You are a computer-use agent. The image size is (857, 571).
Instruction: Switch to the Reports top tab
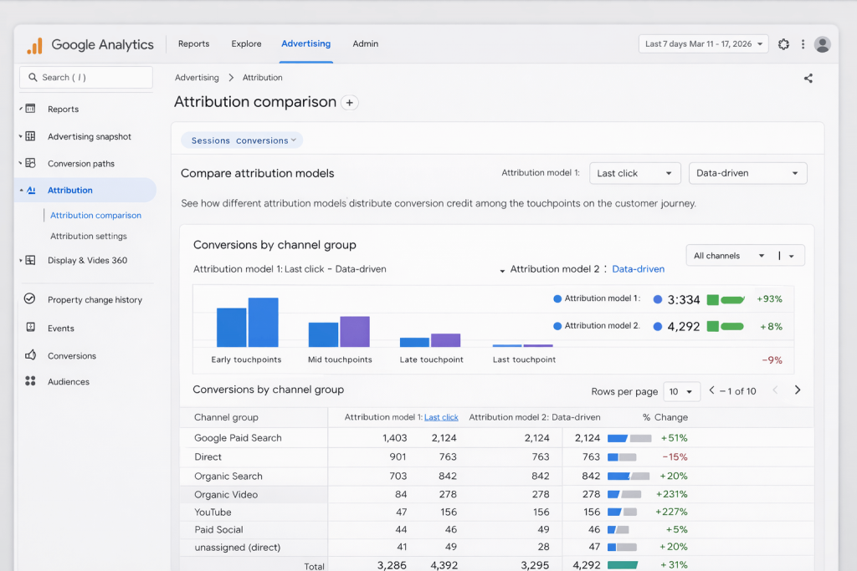pyautogui.click(x=193, y=43)
